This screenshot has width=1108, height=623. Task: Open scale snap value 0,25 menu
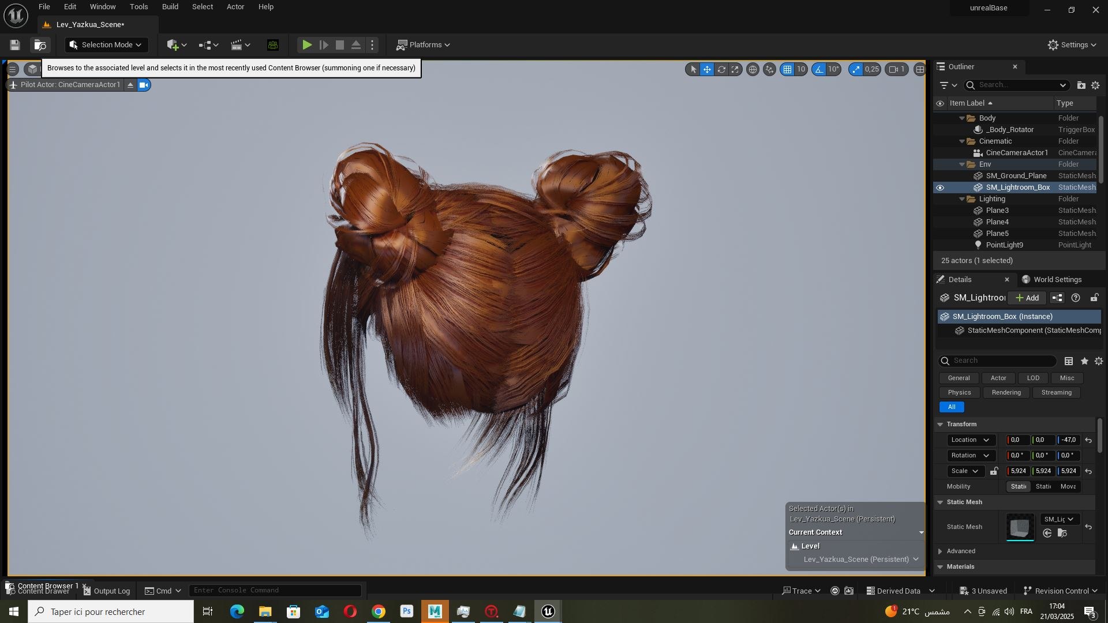872,69
